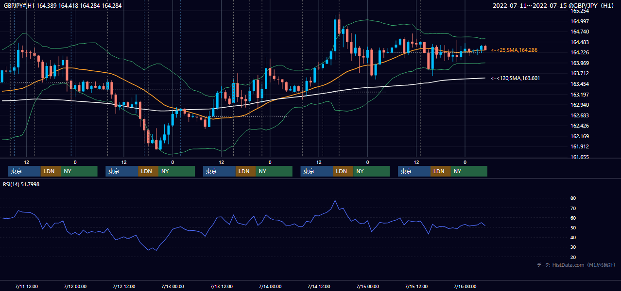Screen dimensions: 621x291
Task: Click the LDN session block for July 11
Action: pyautogui.click(x=51, y=171)
